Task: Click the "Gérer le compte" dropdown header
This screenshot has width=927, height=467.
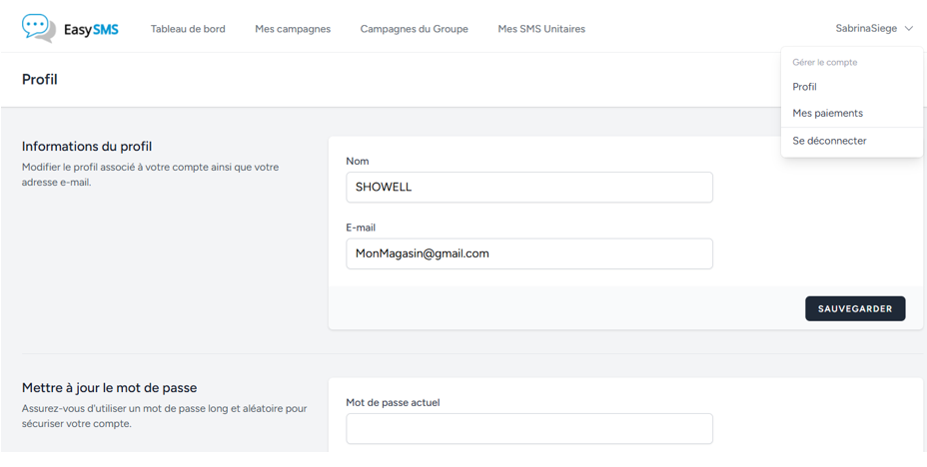Action: click(824, 62)
